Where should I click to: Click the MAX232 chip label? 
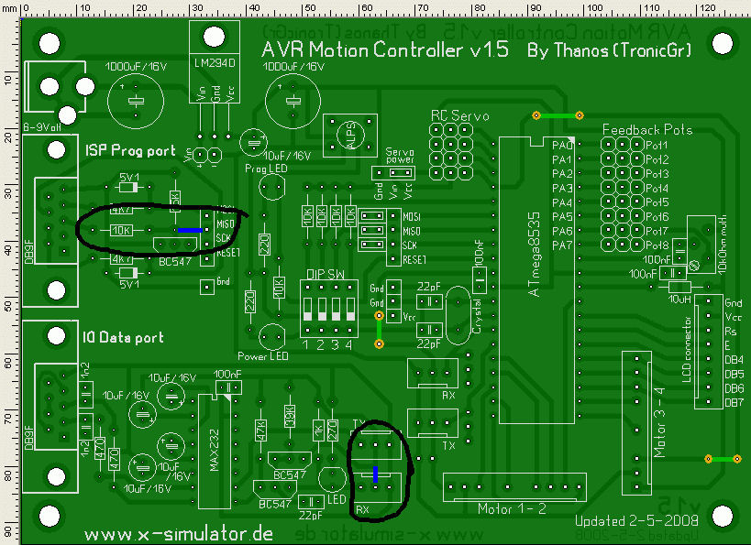pyautogui.click(x=214, y=450)
